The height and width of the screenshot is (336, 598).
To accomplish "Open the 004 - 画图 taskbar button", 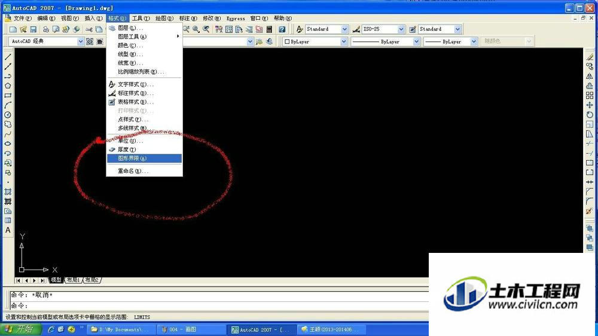I will pos(191,329).
